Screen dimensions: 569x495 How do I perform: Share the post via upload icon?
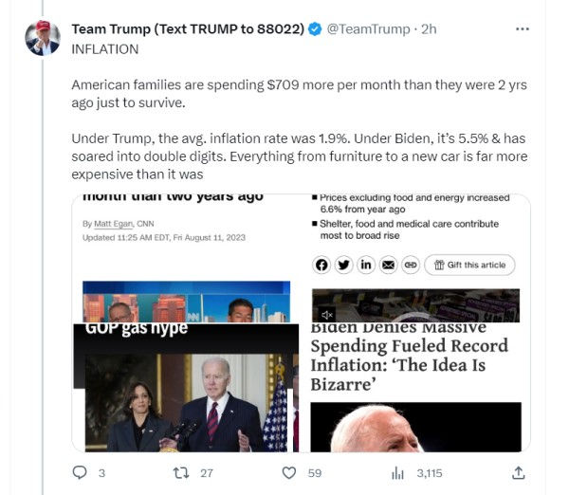(x=518, y=473)
